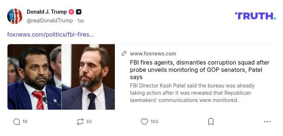The width and height of the screenshot is (283, 136).
Task: Click the Donald J. Trump display name
Action: pyautogui.click(x=47, y=12)
